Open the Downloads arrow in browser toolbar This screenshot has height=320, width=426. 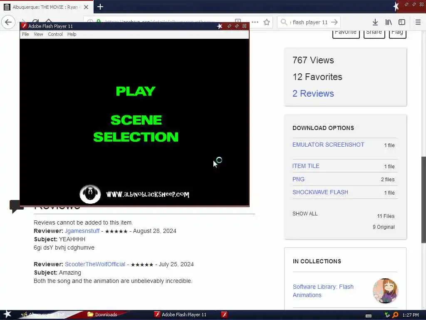pos(375,22)
